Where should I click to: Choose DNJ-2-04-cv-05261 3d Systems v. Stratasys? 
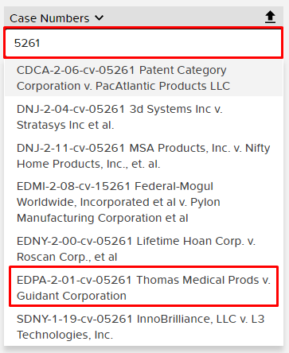pos(143,117)
